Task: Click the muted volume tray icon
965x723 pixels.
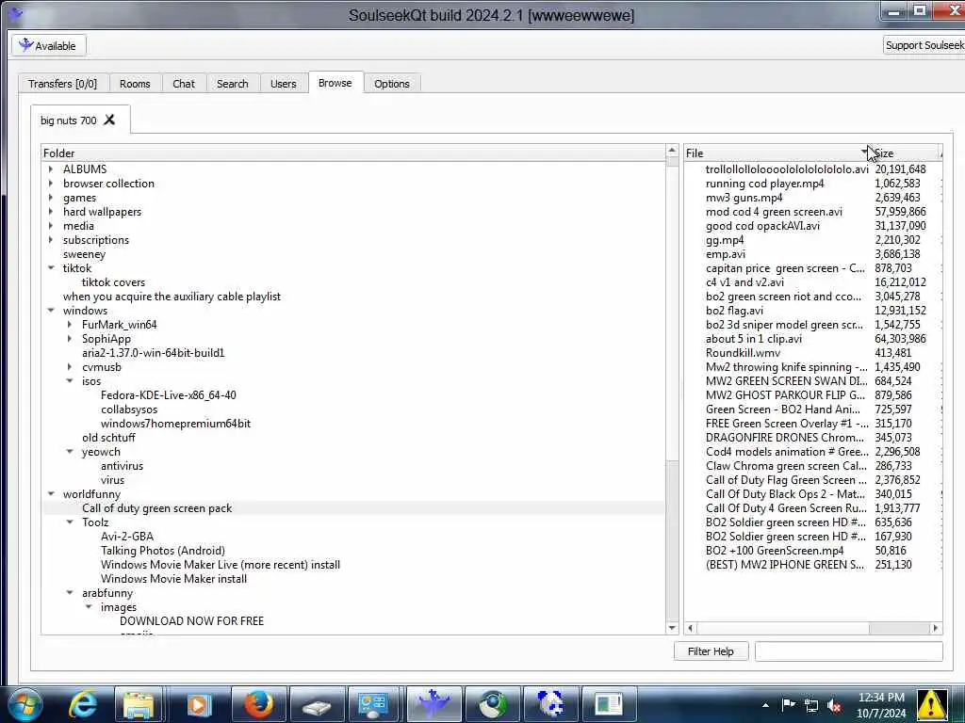Action: tap(835, 705)
